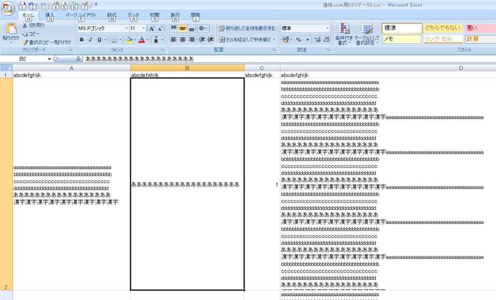Image resolution: width=496 pixels, height=300 pixels.
Task: Open the font name dropdown
Action: pos(126,29)
